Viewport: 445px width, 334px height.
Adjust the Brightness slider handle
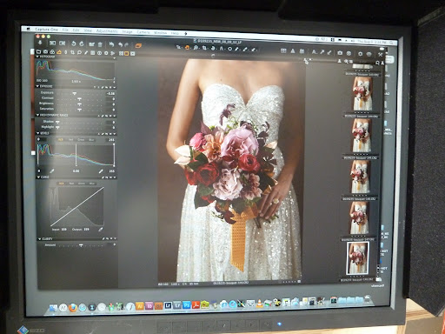tap(79, 104)
